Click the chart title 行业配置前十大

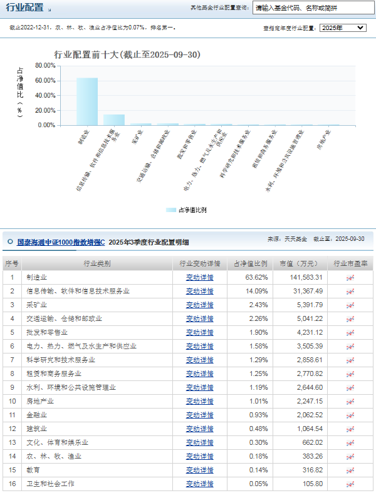tap(127, 54)
